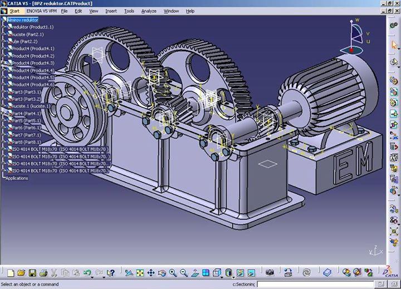The image size is (401, 289).
Task: Swap visible space toggle icon
Action: [251, 273]
